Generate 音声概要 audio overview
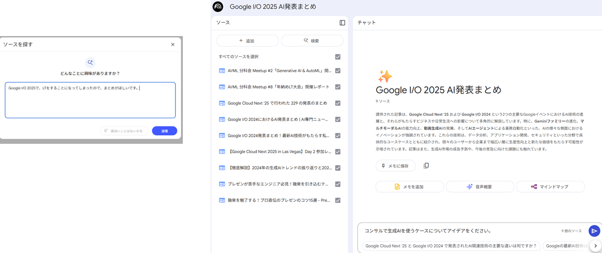 pyautogui.click(x=480, y=187)
